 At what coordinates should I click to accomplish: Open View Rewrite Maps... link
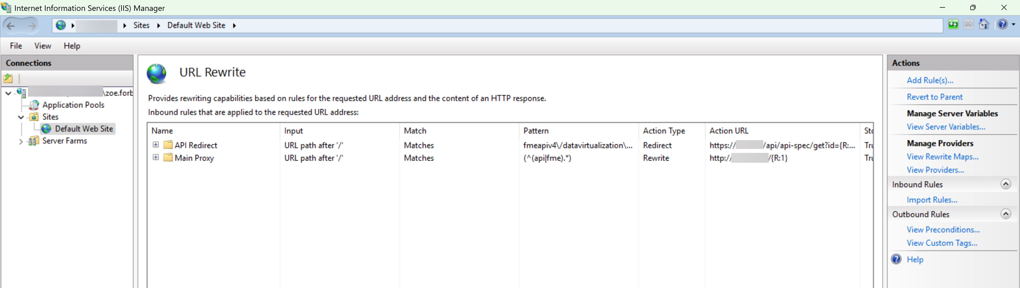943,157
